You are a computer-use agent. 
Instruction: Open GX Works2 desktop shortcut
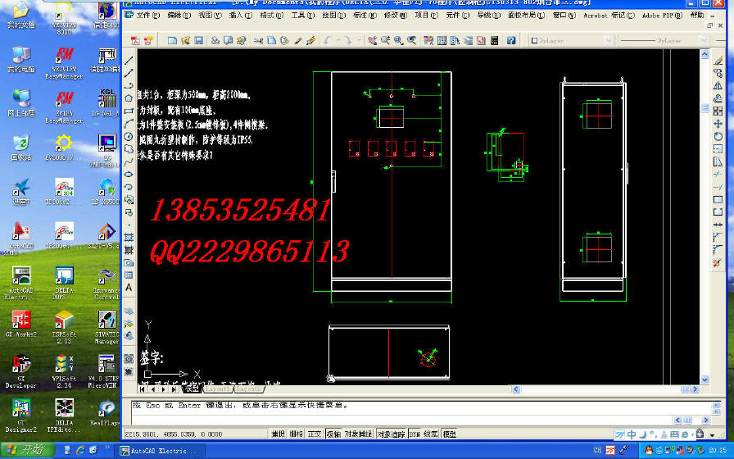point(21,321)
